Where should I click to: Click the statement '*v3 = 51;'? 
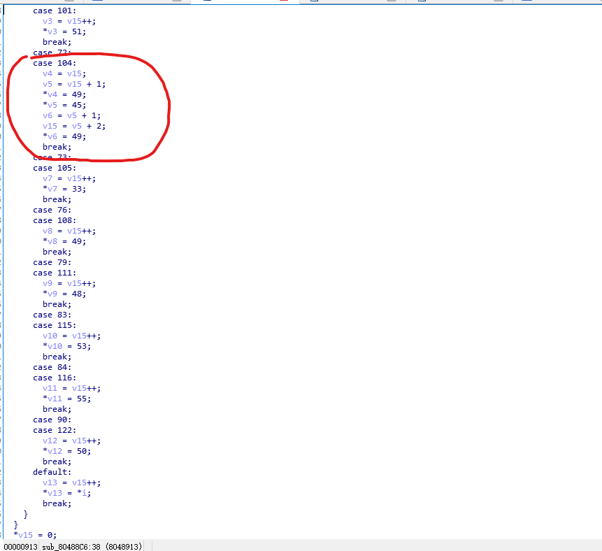[64, 31]
